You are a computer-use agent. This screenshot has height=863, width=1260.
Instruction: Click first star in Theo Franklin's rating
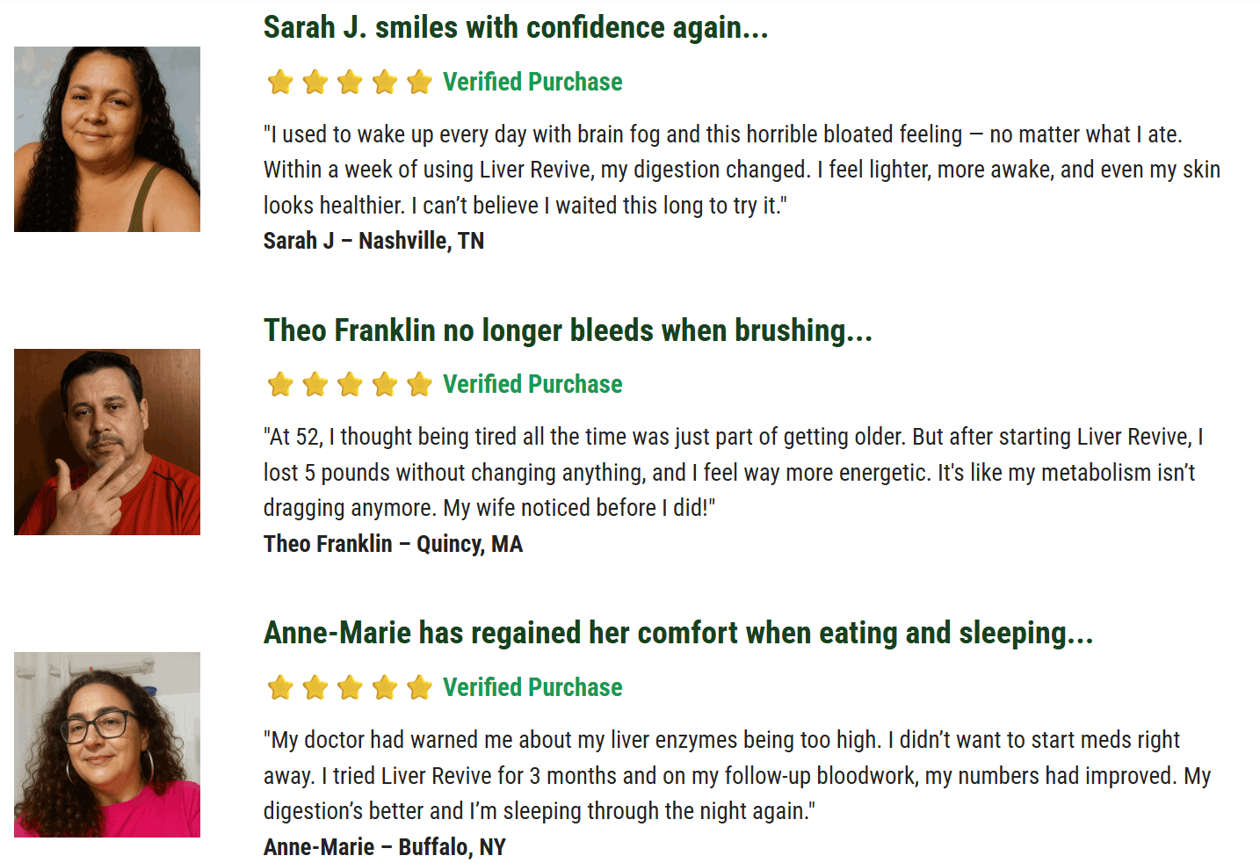[280, 385]
